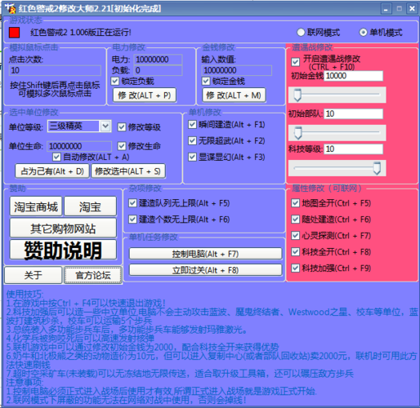Select 联网模式 radio button
420x408 pixels.
(301, 33)
